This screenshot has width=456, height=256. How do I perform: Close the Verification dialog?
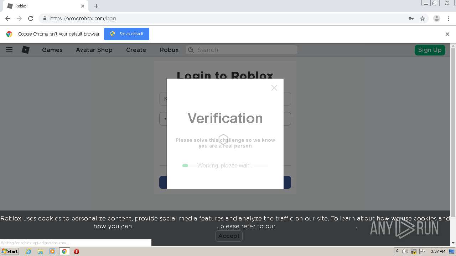[274, 88]
